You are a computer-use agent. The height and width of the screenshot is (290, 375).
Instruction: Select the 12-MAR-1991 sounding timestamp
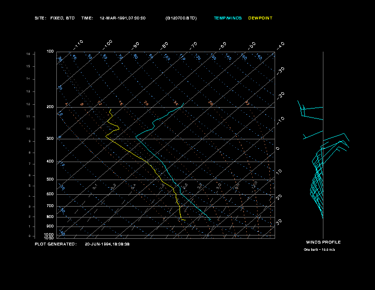(x=123, y=18)
